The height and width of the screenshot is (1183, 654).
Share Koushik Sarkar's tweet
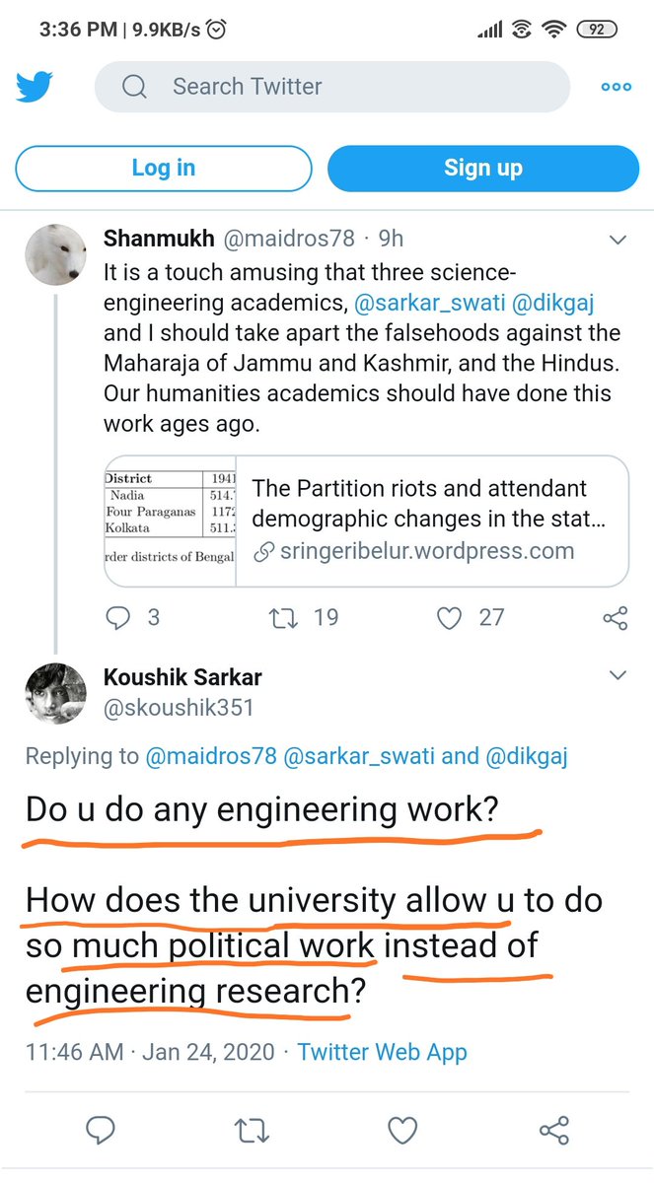[552, 1129]
